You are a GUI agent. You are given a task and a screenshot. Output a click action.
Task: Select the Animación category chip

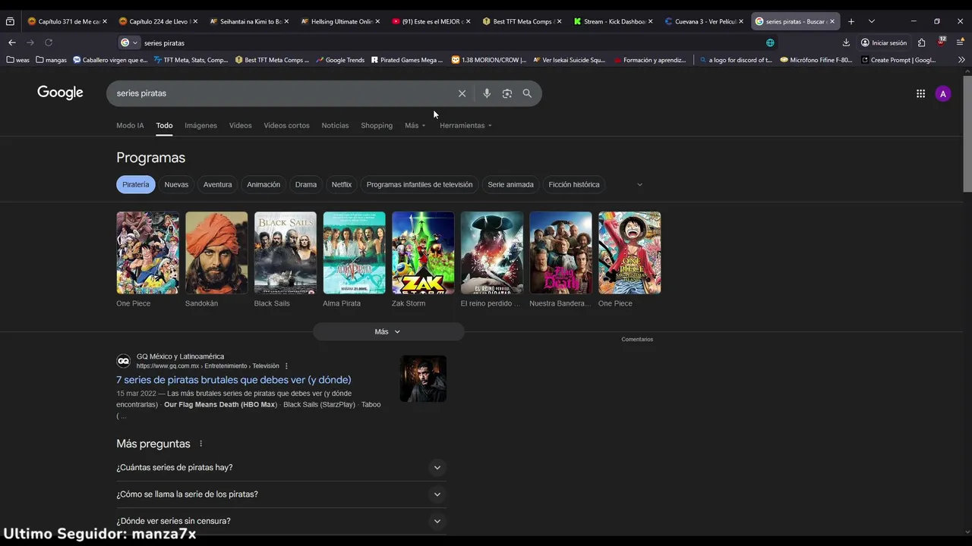264,184
